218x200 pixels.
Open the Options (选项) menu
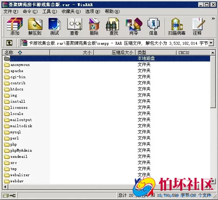tap(92, 12)
